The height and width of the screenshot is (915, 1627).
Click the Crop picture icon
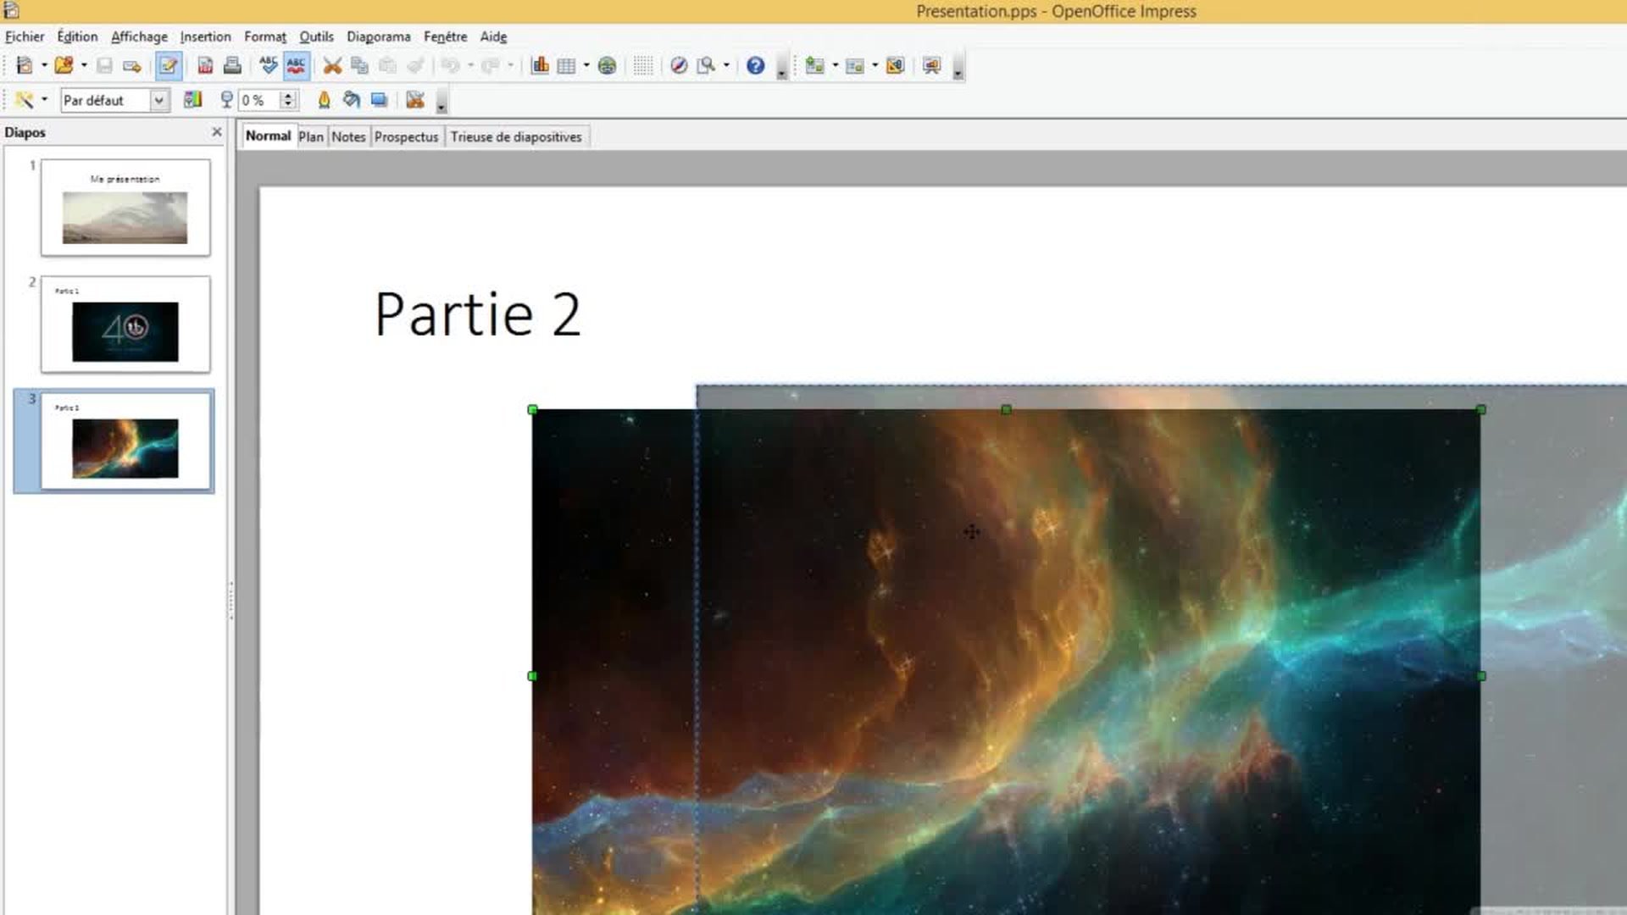click(x=414, y=100)
